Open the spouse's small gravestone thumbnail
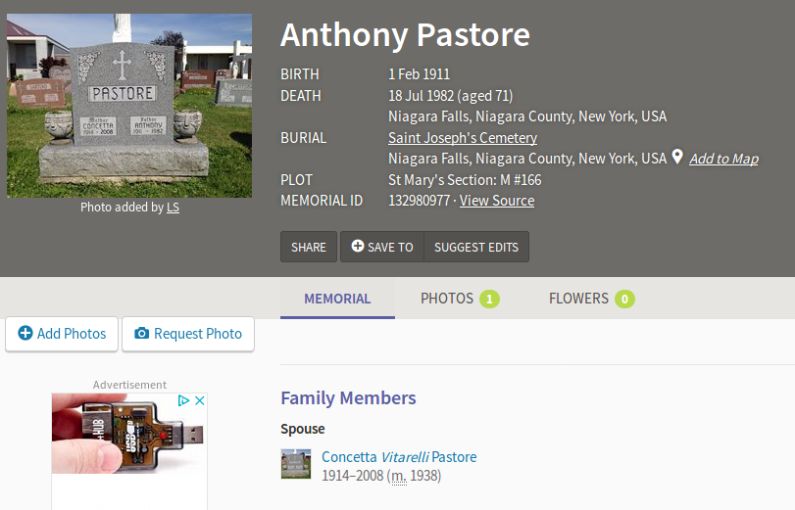The width and height of the screenshot is (795, 510). (296, 464)
